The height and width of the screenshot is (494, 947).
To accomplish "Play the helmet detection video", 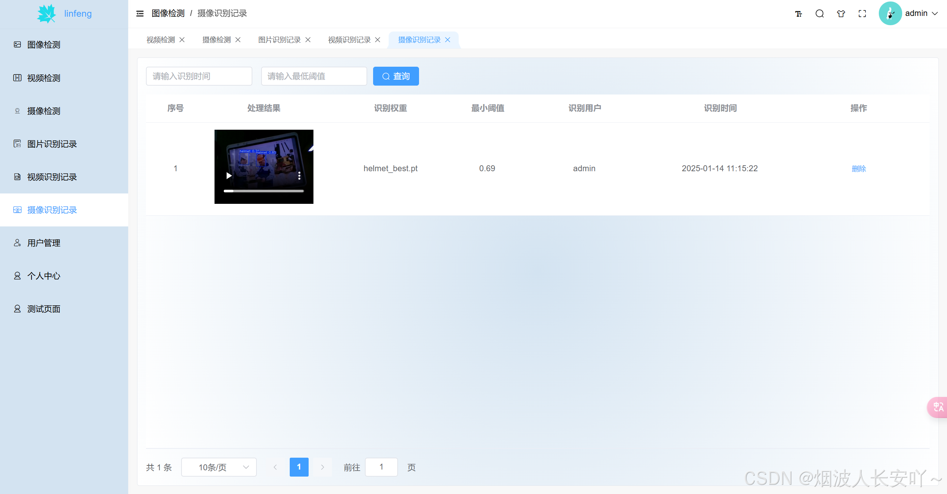I will click(x=229, y=176).
